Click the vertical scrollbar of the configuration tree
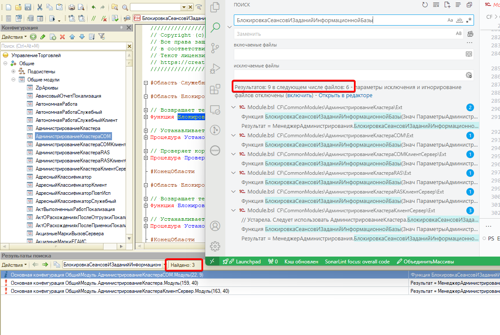Screen dimensions: 500x335 129,147
